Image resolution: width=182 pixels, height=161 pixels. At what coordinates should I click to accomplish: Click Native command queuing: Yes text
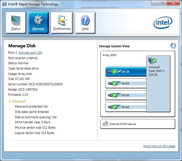coord(36,117)
